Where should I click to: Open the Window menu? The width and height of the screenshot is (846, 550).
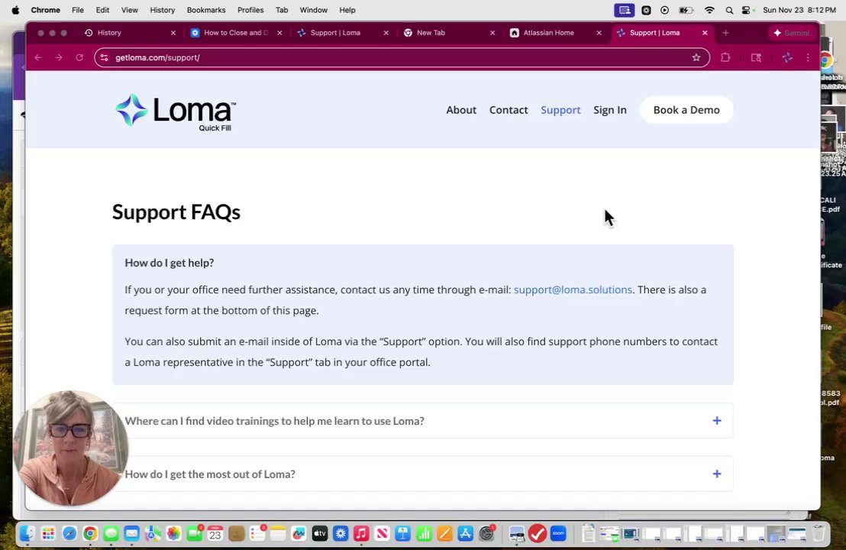click(314, 10)
